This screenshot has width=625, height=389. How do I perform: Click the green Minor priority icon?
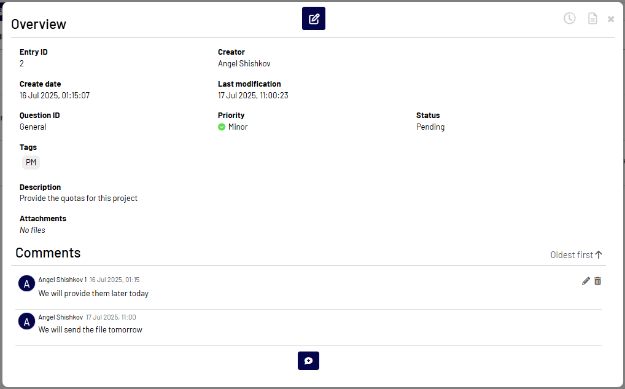222,127
